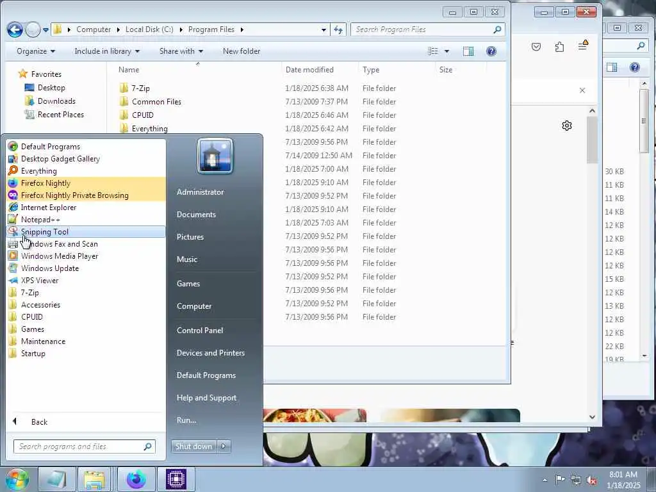Click Save to Pocket icon in Firefox

[536, 46]
